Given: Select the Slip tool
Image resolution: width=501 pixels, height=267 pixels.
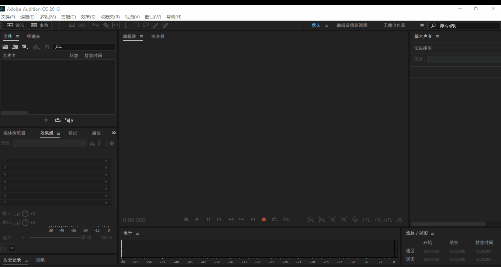Looking at the screenshot, I should (x=116, y=25).
